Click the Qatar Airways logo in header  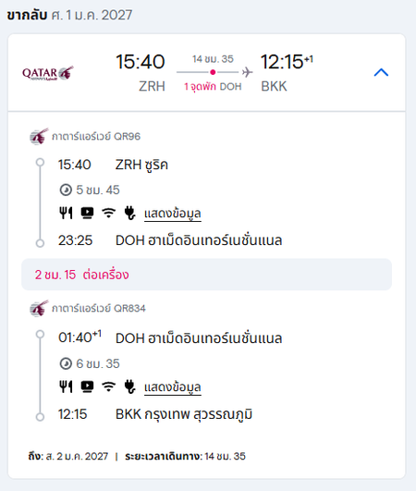click(48, 73)
